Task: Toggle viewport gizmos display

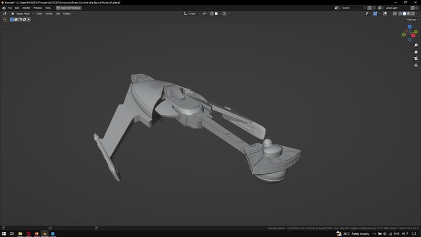Action: pyautogui.click(x=375, y=14)
